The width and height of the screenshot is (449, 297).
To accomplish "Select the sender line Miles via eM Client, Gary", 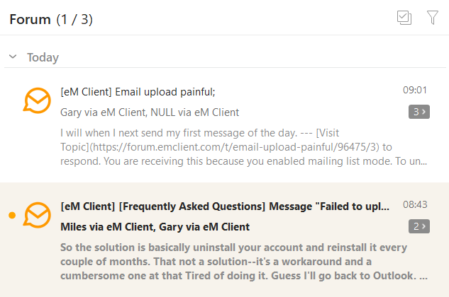I will coord(155,226).
